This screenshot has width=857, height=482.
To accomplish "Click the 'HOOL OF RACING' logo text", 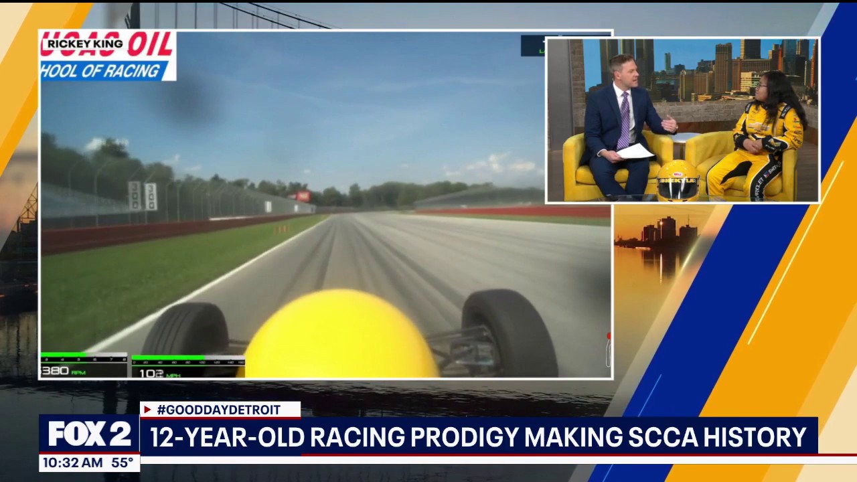I will [100, 71].
